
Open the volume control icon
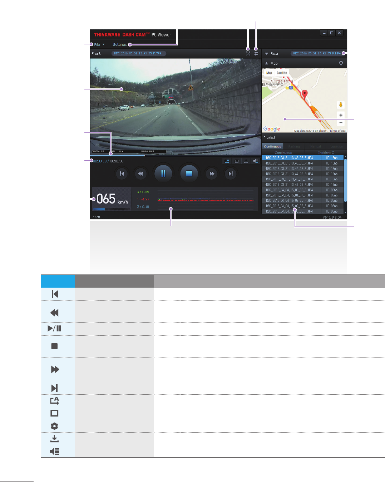click(255, 161)
